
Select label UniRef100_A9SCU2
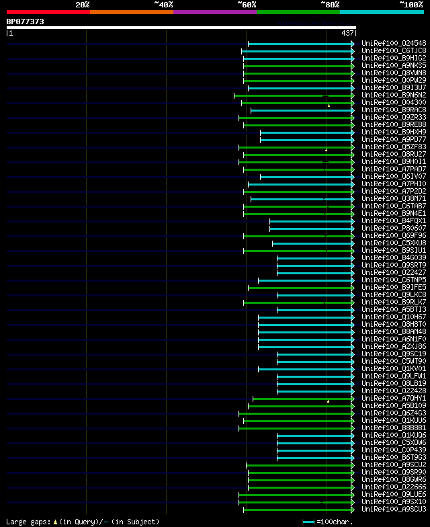(x=394, y=465)
